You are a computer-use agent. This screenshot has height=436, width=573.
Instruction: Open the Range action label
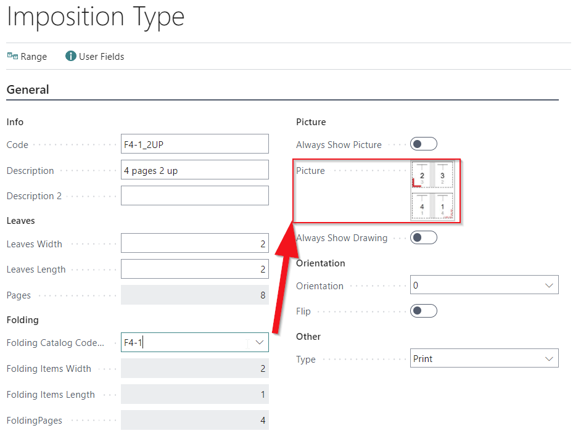click(34, 56)
